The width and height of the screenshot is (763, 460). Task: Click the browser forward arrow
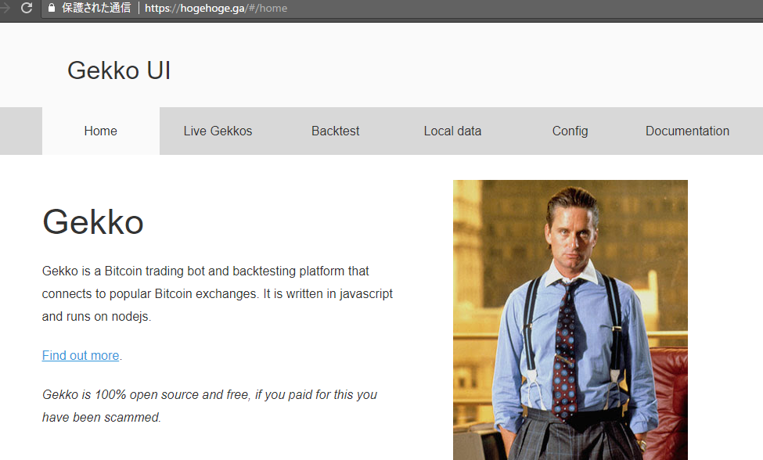click(5, 8)
